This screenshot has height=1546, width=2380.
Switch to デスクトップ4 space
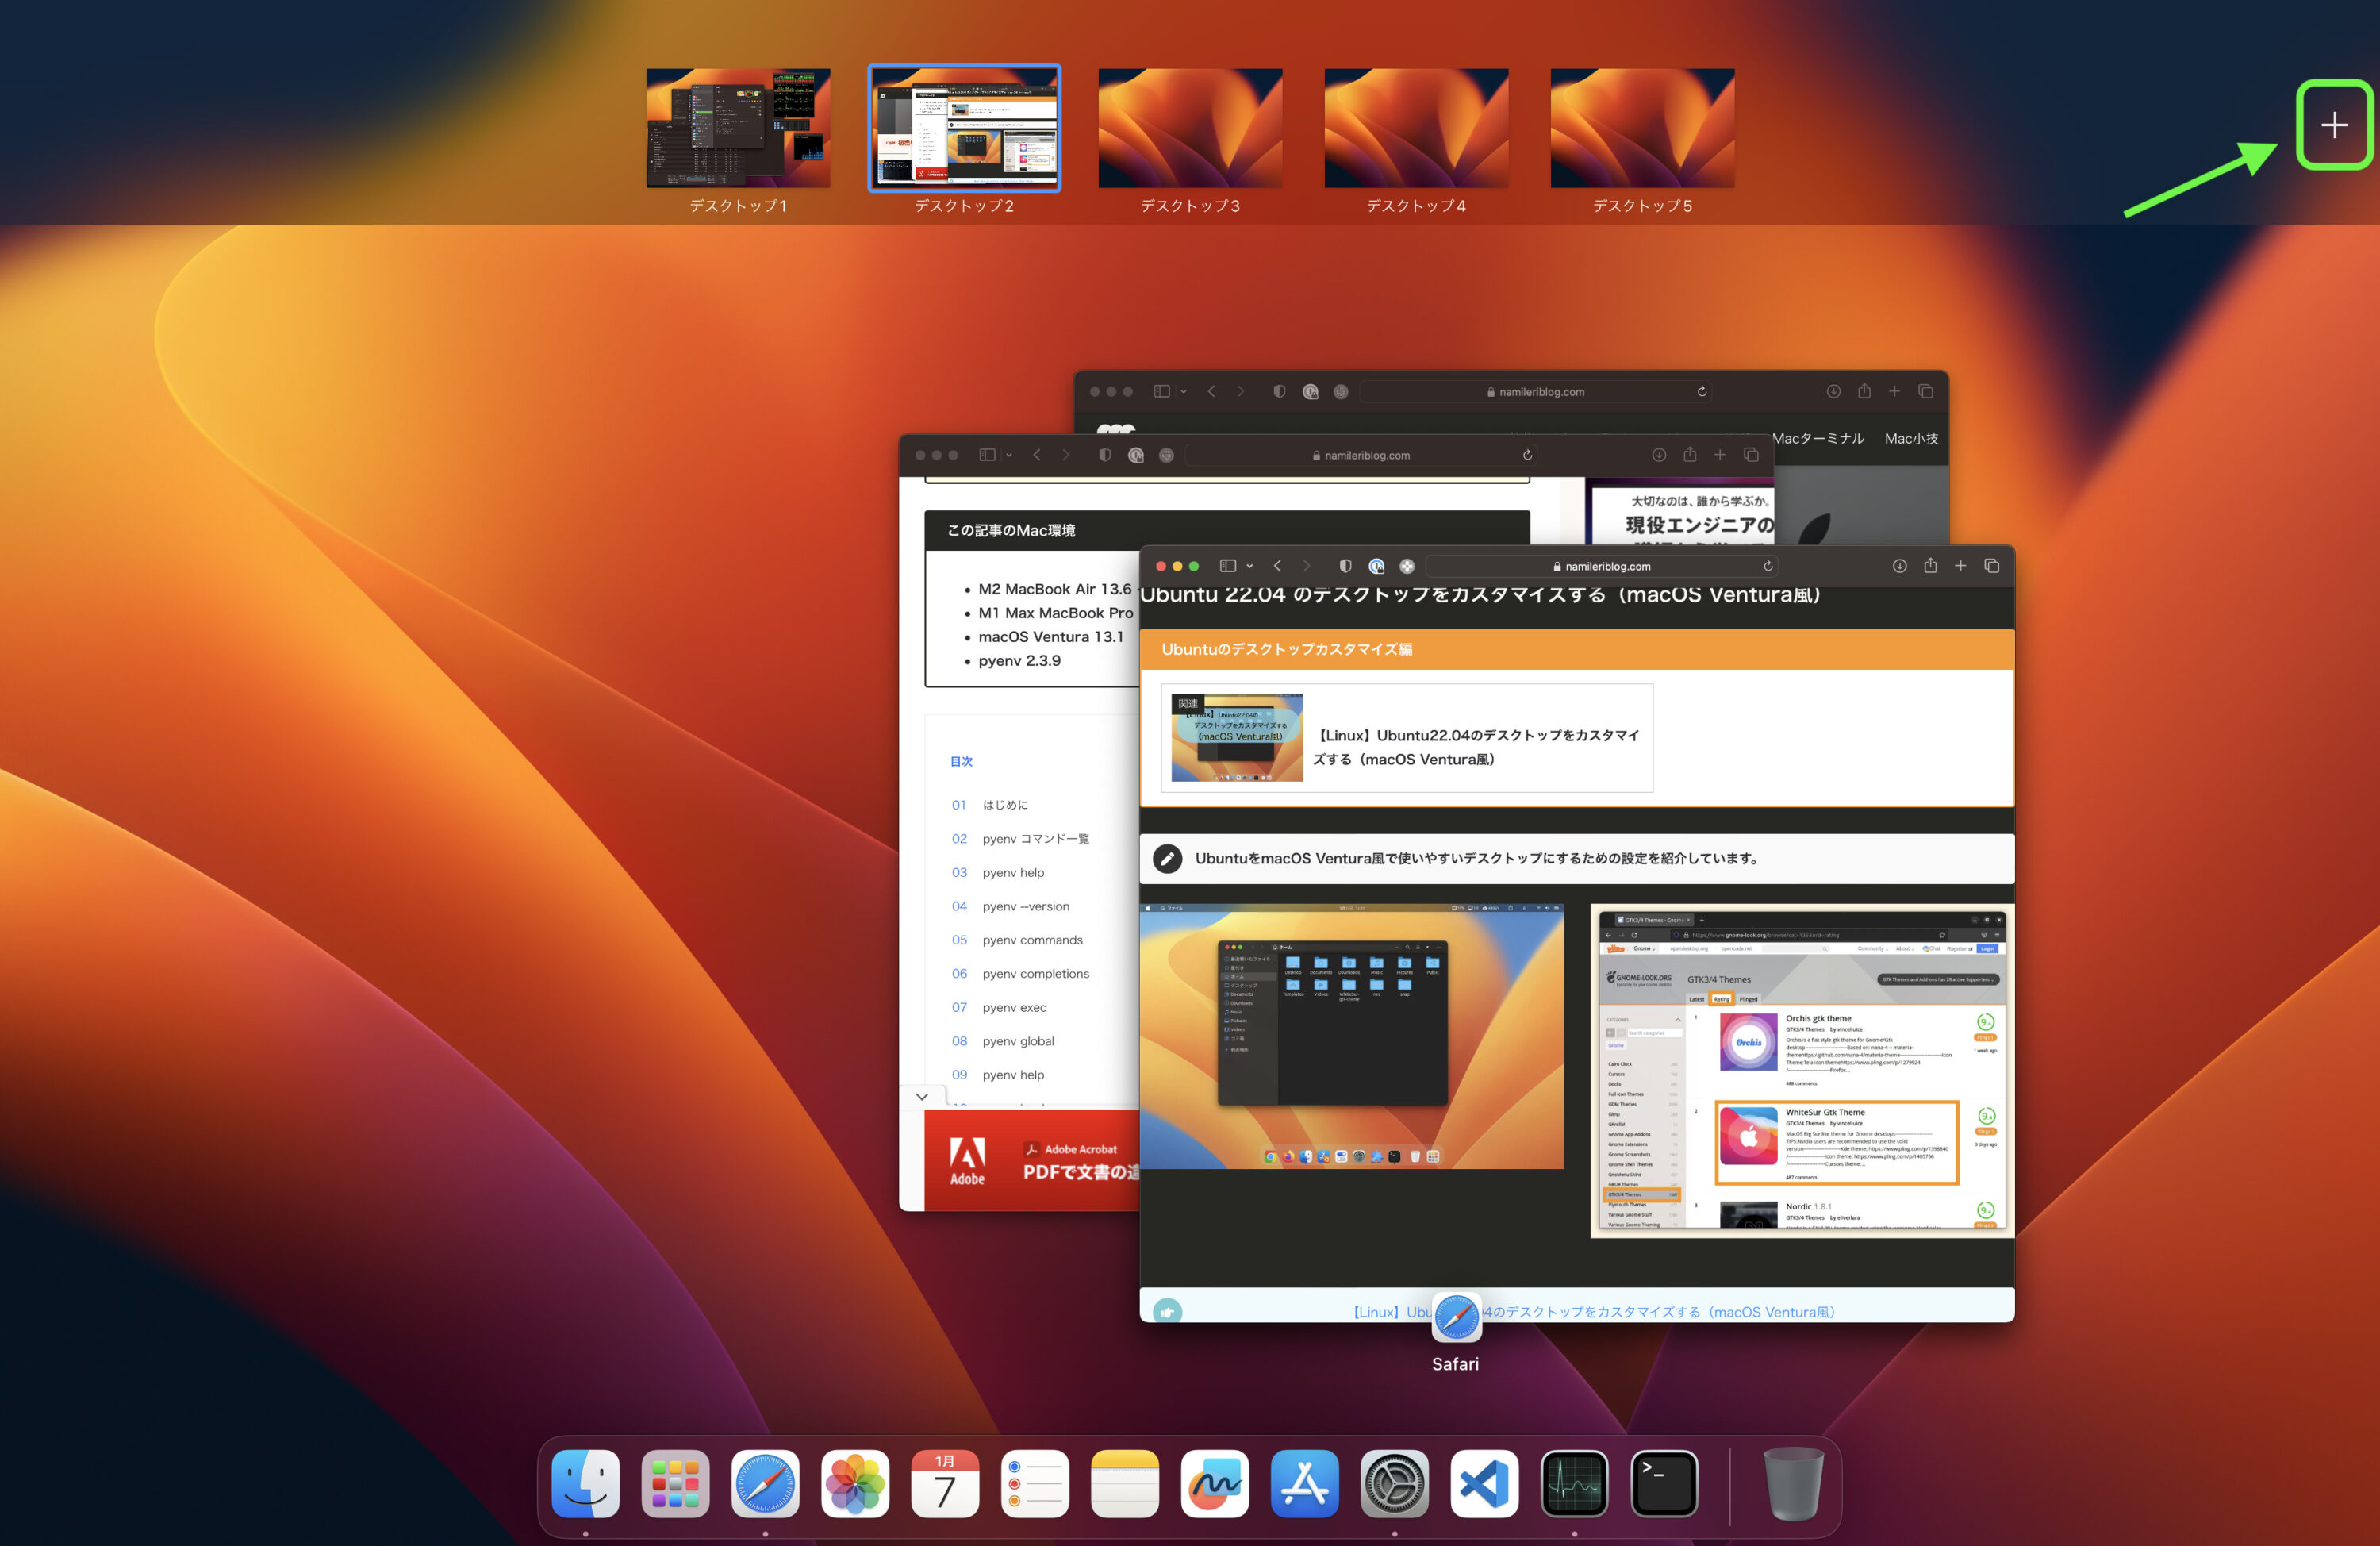click(x=1416, y=128)
